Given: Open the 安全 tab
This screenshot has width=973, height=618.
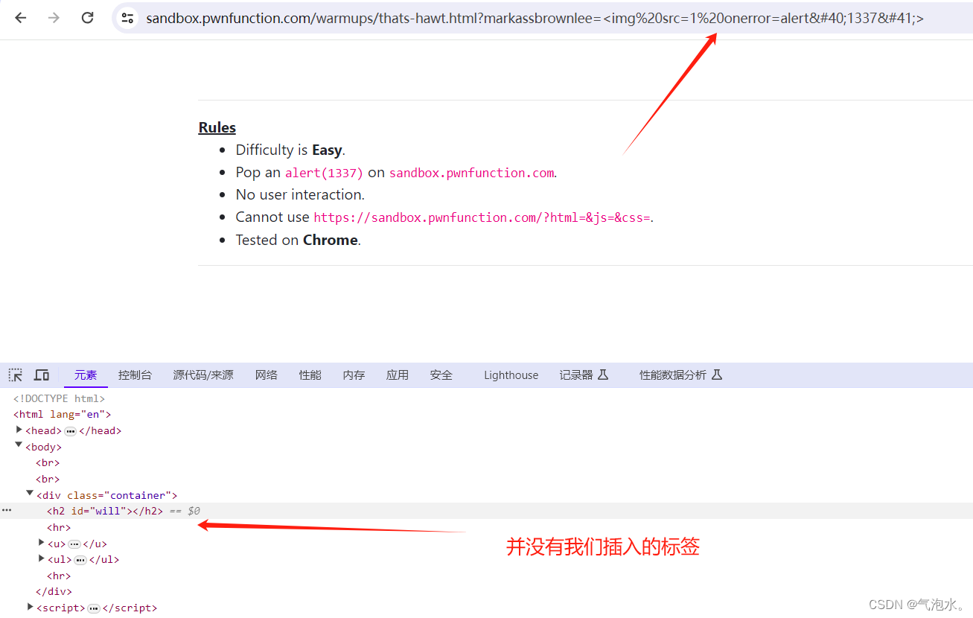Looking at the screenshot, I should 441,375.
